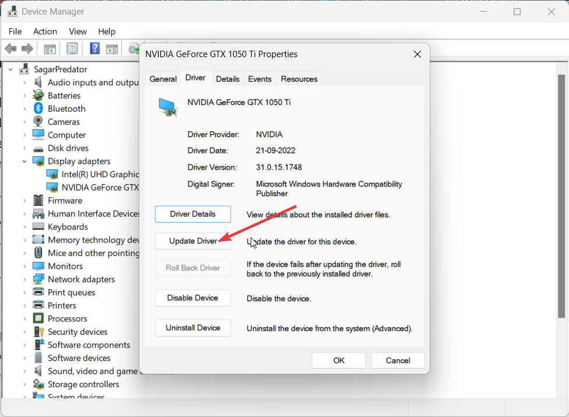Click Show/Hide Console Tree toolbar icon
Image resolution: width=569 pixels, height=417 pixels.
[x=50, y=48]
